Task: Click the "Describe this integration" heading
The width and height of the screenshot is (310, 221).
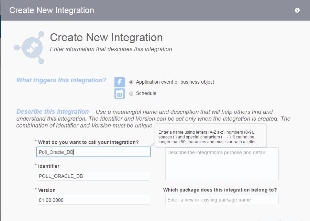Action: tap(53, 112)
